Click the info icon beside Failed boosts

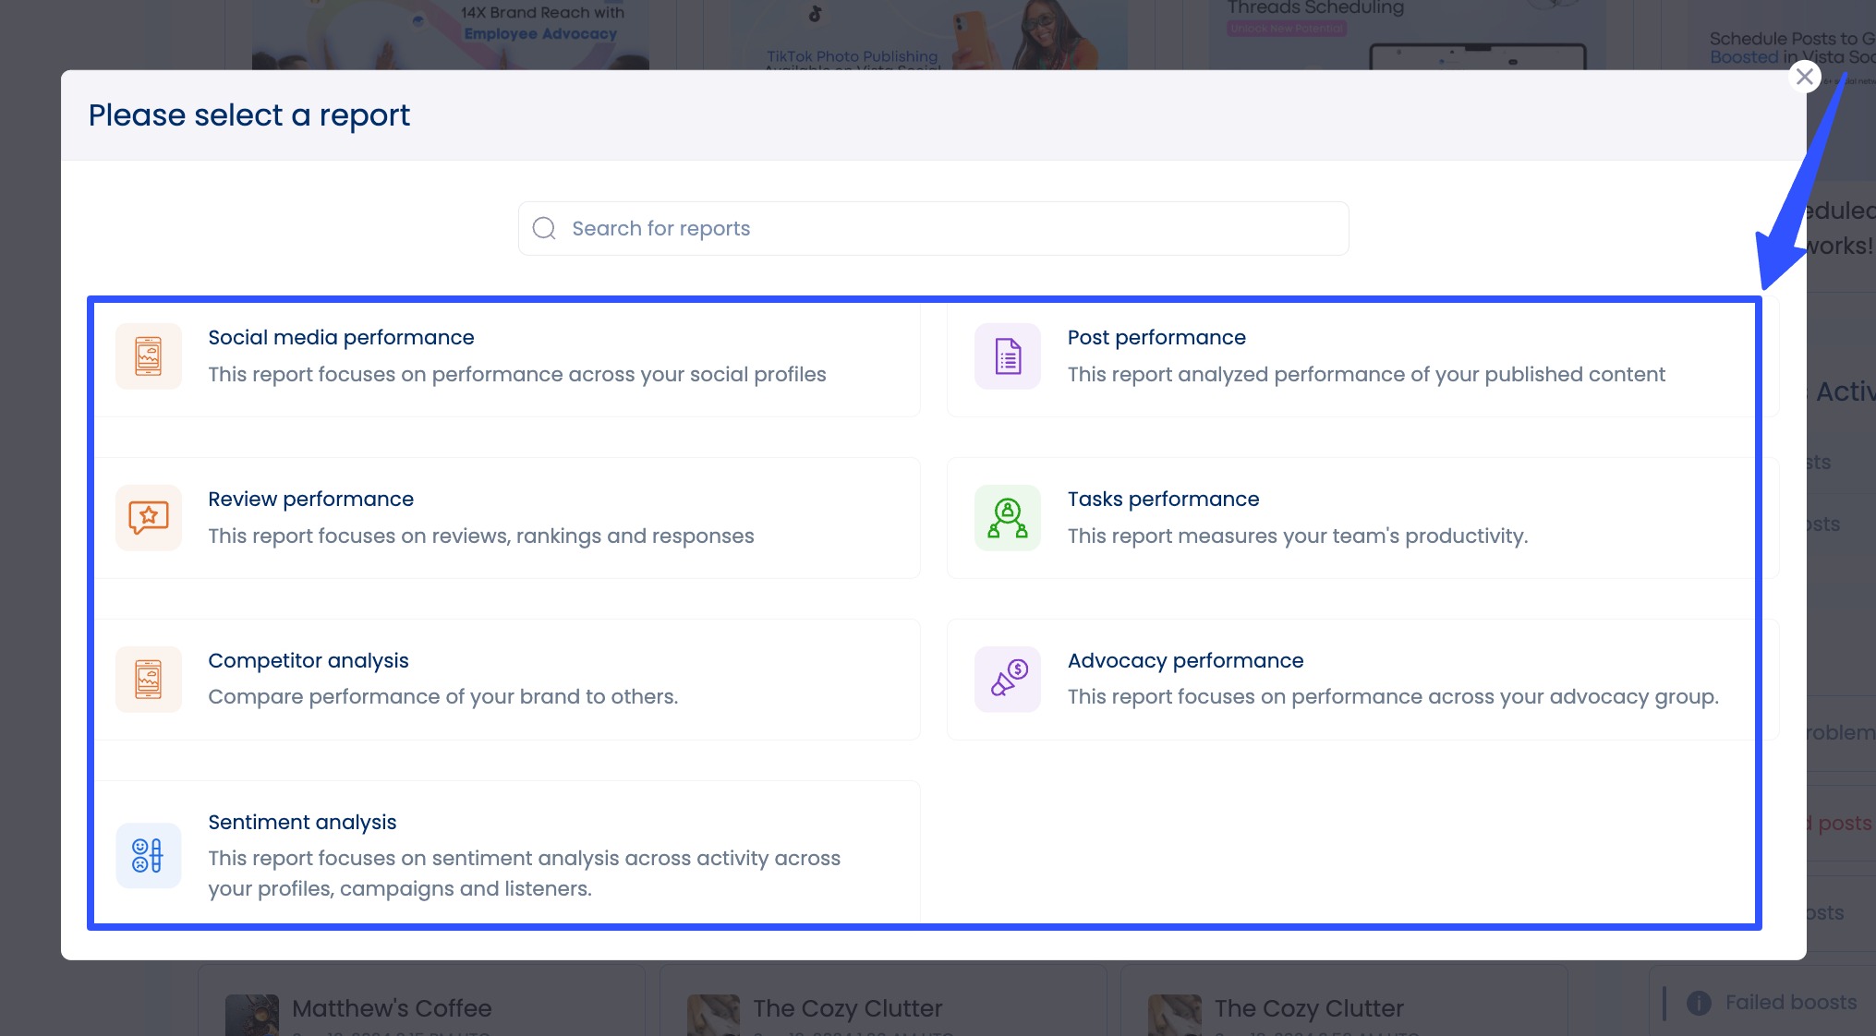tap(1698, 1003)
